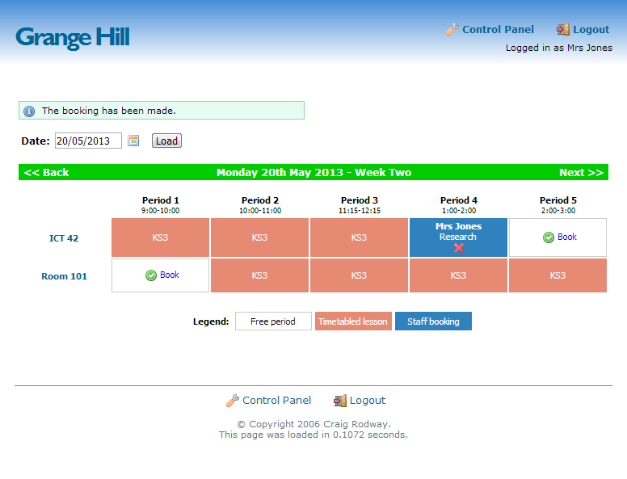Click the Grange Hill logo
The image size is (627, 479).
73,37
